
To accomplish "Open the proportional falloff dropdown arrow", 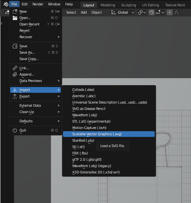I will click(181, 13).
